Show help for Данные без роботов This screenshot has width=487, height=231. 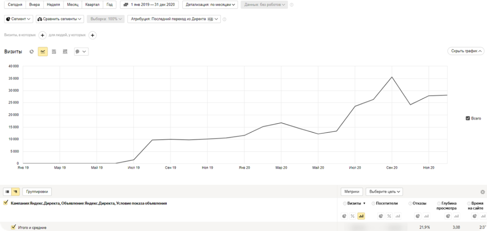click(x=292, y=5)
